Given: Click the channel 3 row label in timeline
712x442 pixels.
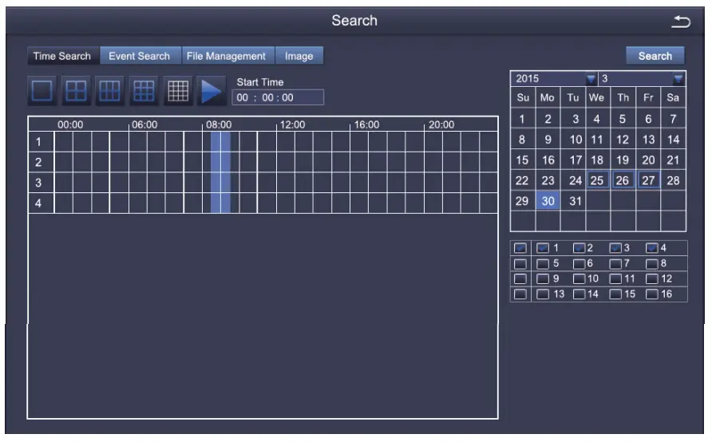Looking at the screenshot, I should click(39, 183).
